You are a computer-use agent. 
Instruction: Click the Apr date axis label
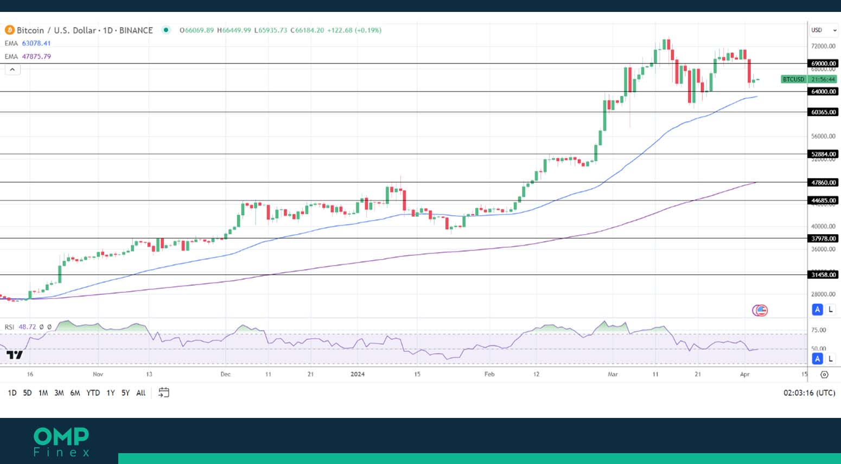(745, 374)
